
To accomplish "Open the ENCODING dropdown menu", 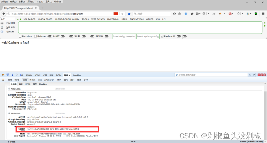I will 113,19.
